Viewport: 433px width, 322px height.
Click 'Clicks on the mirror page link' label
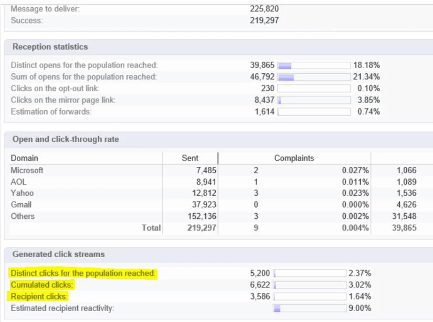63,99
